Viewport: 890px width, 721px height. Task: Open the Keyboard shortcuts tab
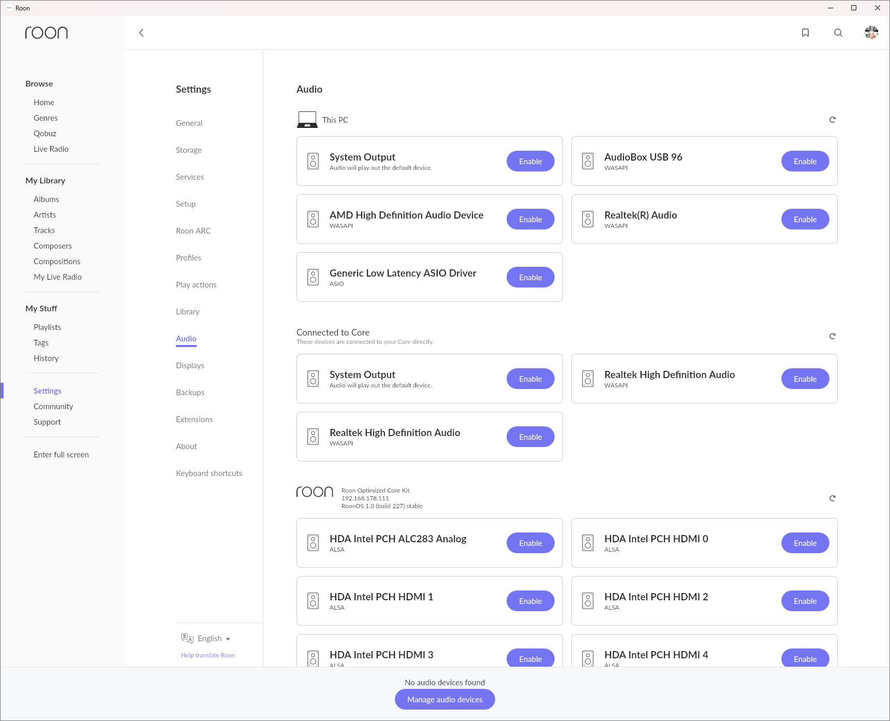point(209,473)
